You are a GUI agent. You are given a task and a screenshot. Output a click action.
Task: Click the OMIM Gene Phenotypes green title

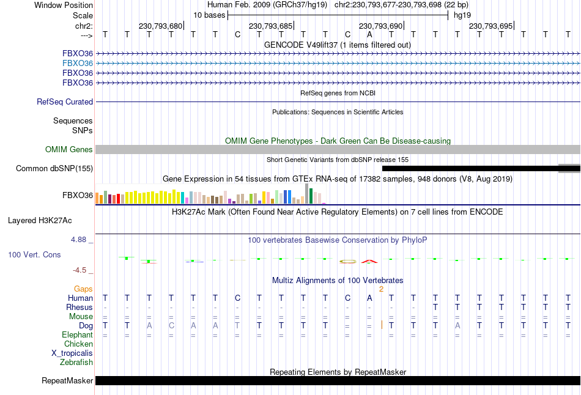point(338,141)
